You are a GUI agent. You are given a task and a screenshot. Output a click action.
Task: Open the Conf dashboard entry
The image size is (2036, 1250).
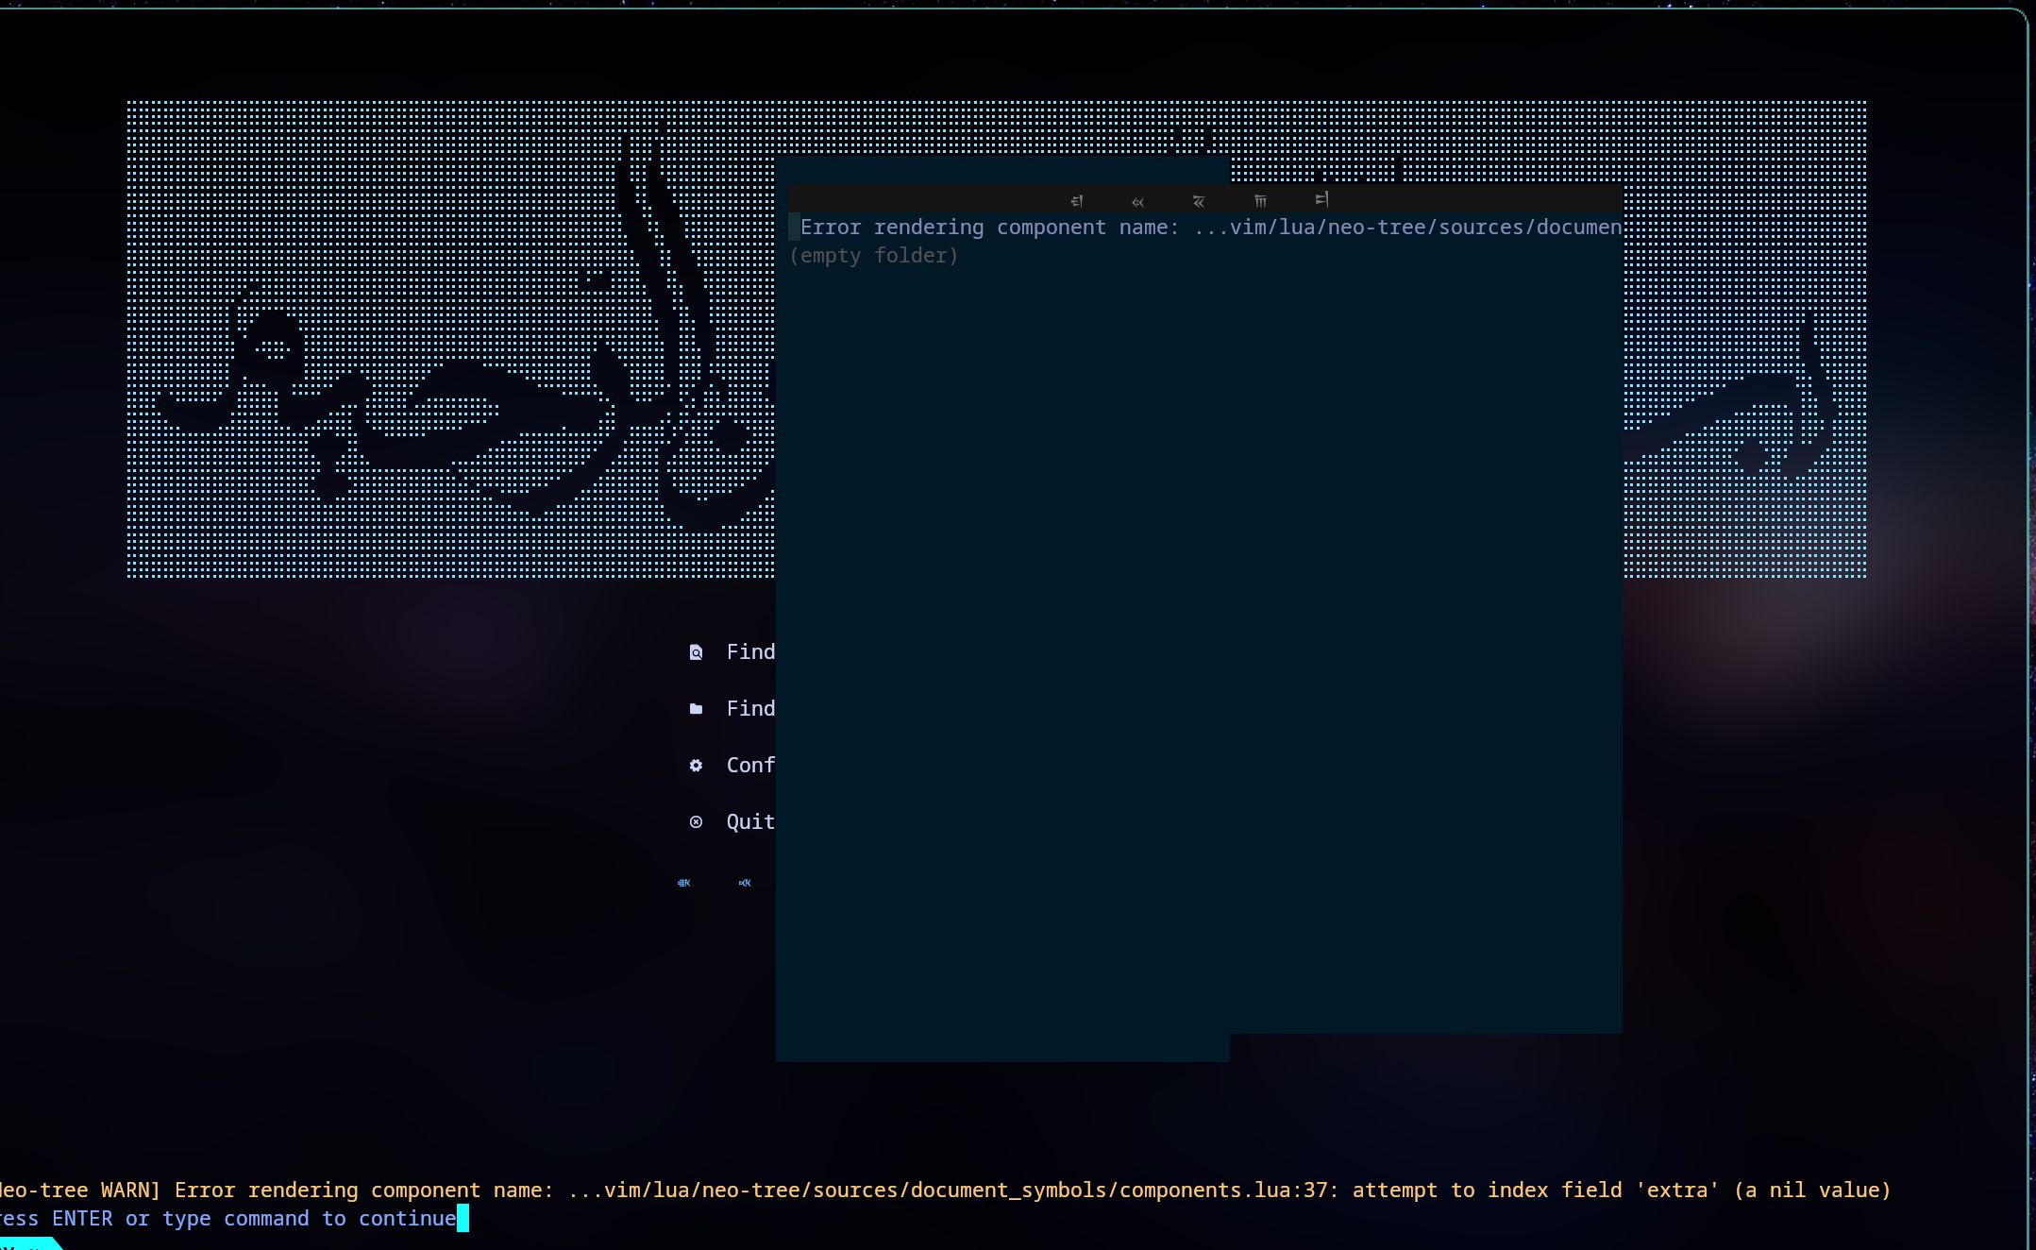(750, 766)
